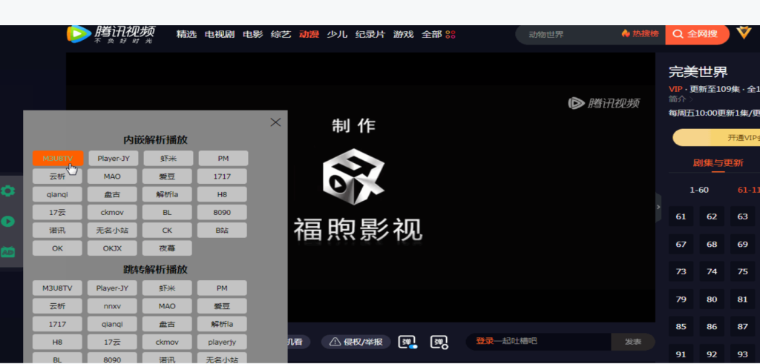Open the 少儿 nav item
This screenshot has width=760, height=364.
point(338,34)
